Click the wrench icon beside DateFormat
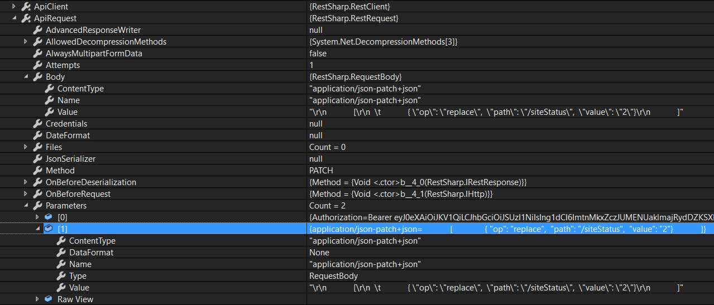Screen dimensions: 714x305 [37, 135]
